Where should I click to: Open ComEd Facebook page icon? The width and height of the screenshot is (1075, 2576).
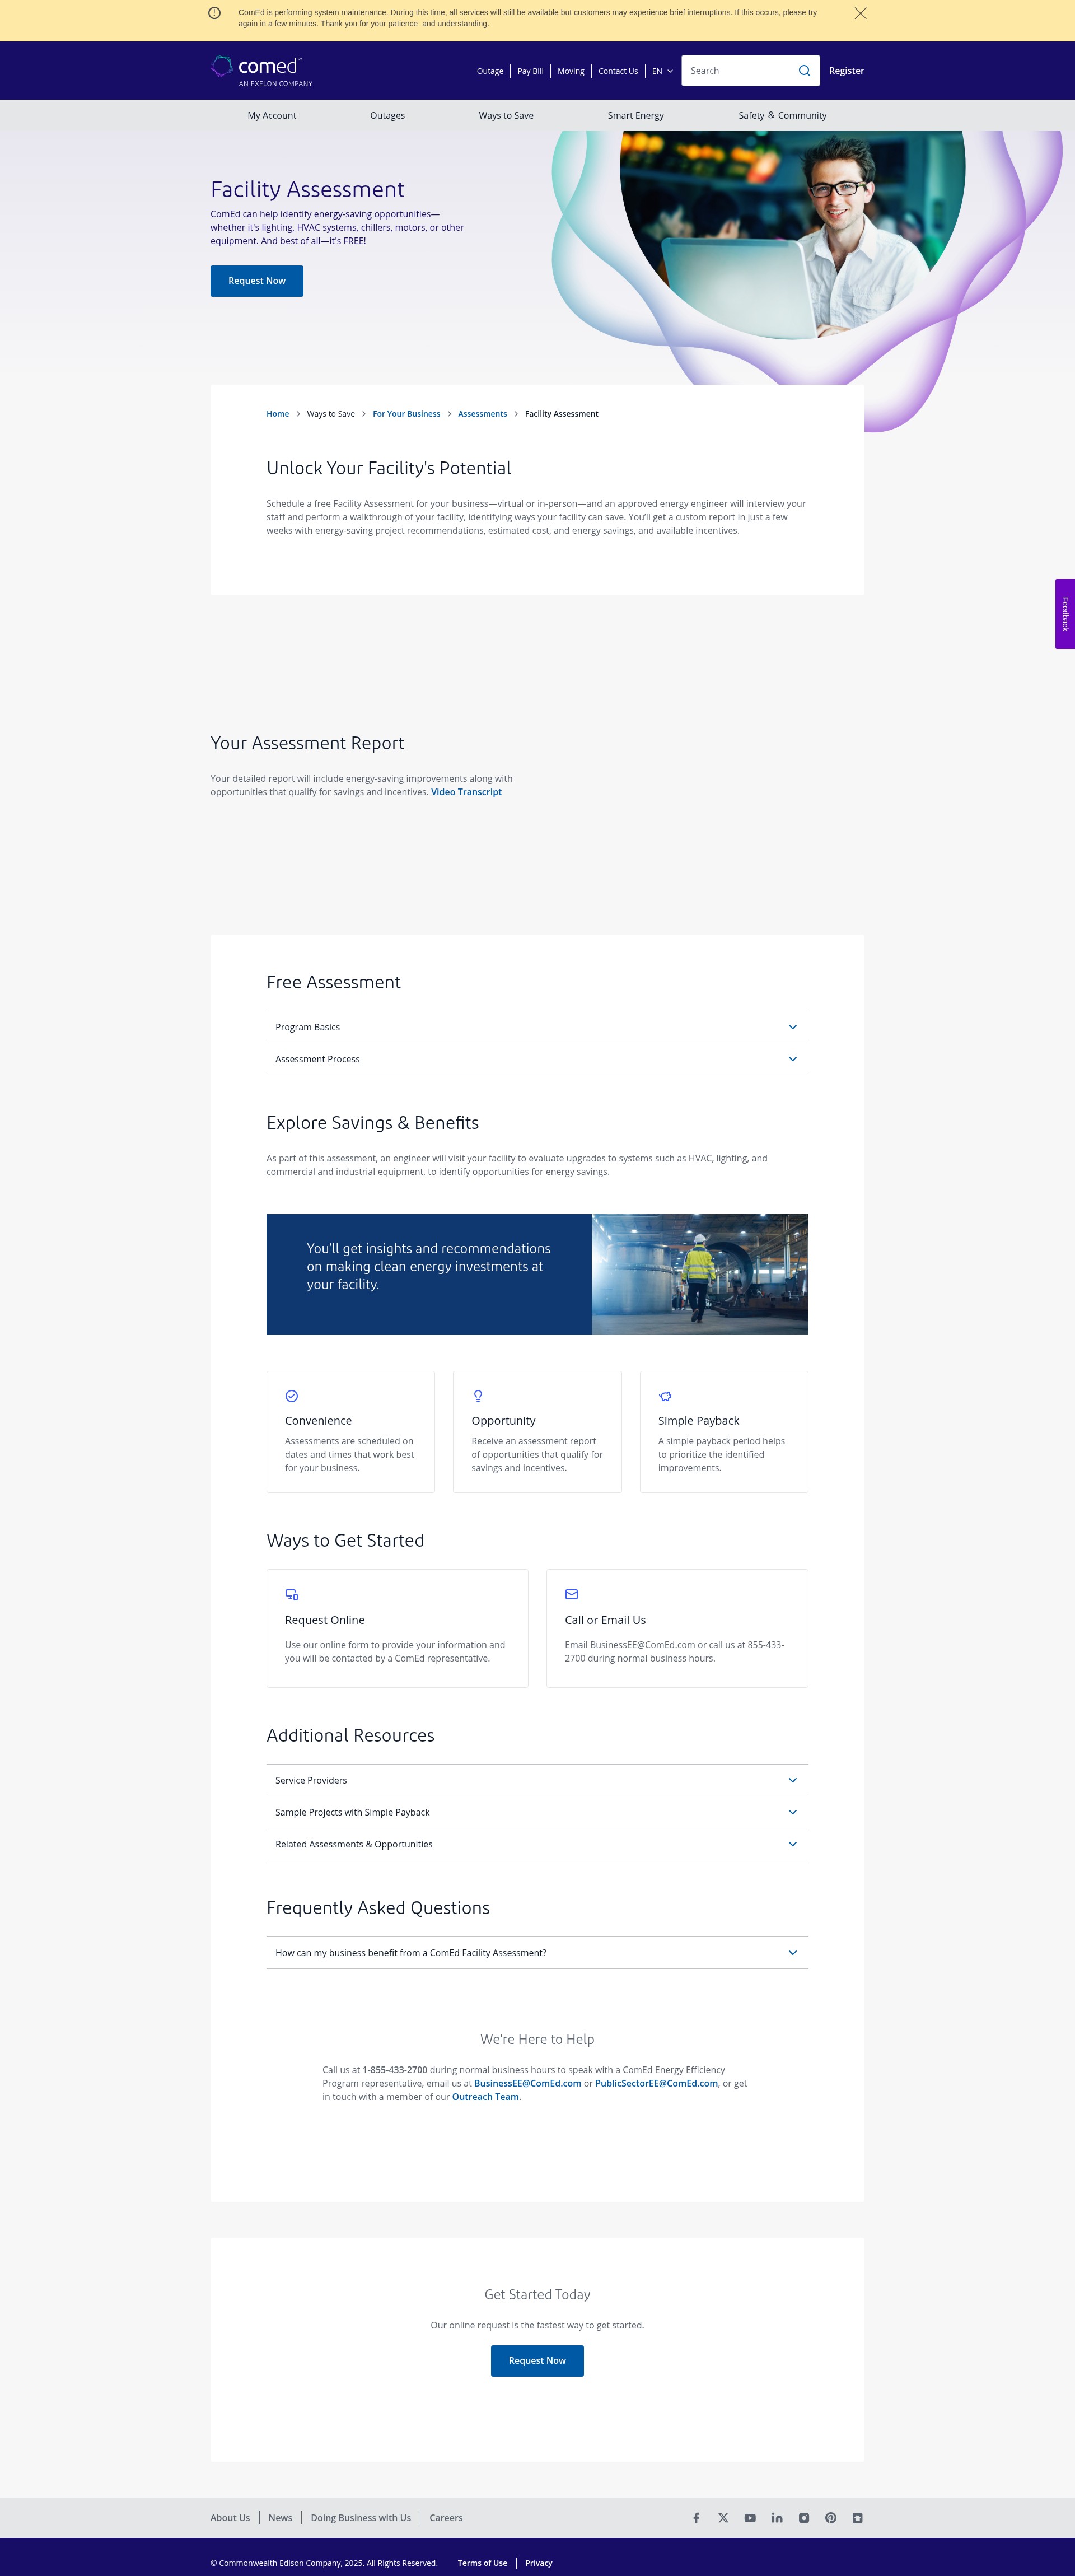coord(696,2517)
